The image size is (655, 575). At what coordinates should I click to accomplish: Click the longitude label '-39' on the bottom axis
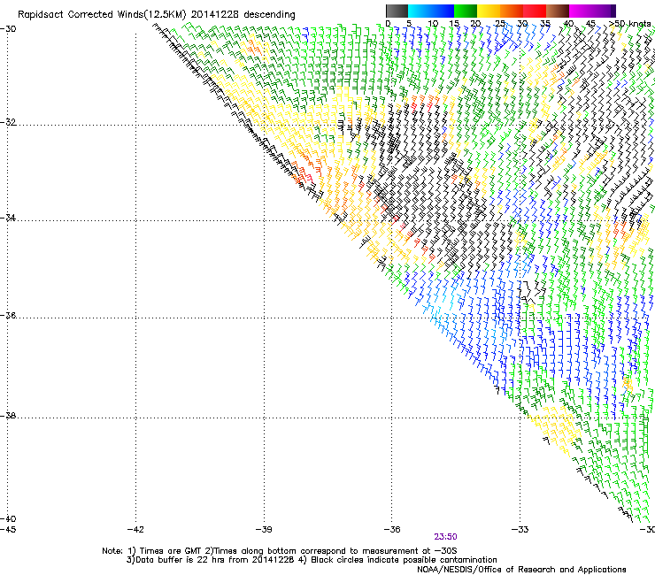pos(264,530)
